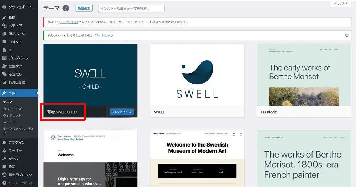Dismiss the theme activated notice
Screen dimensions: 356x187
coord(346,35)
